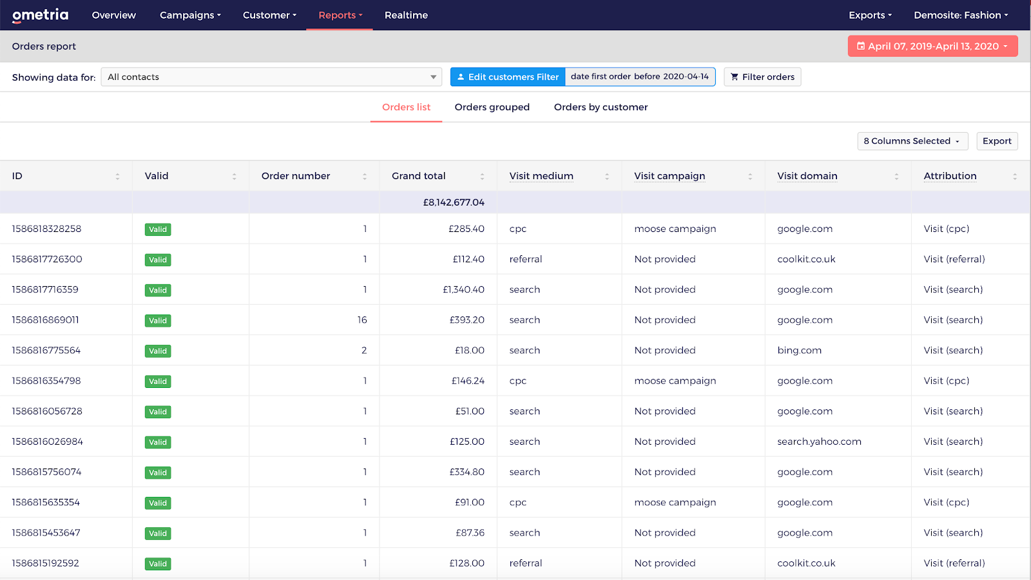
Task: Open the Exports dropdown
Action: (x=869, y=15)
